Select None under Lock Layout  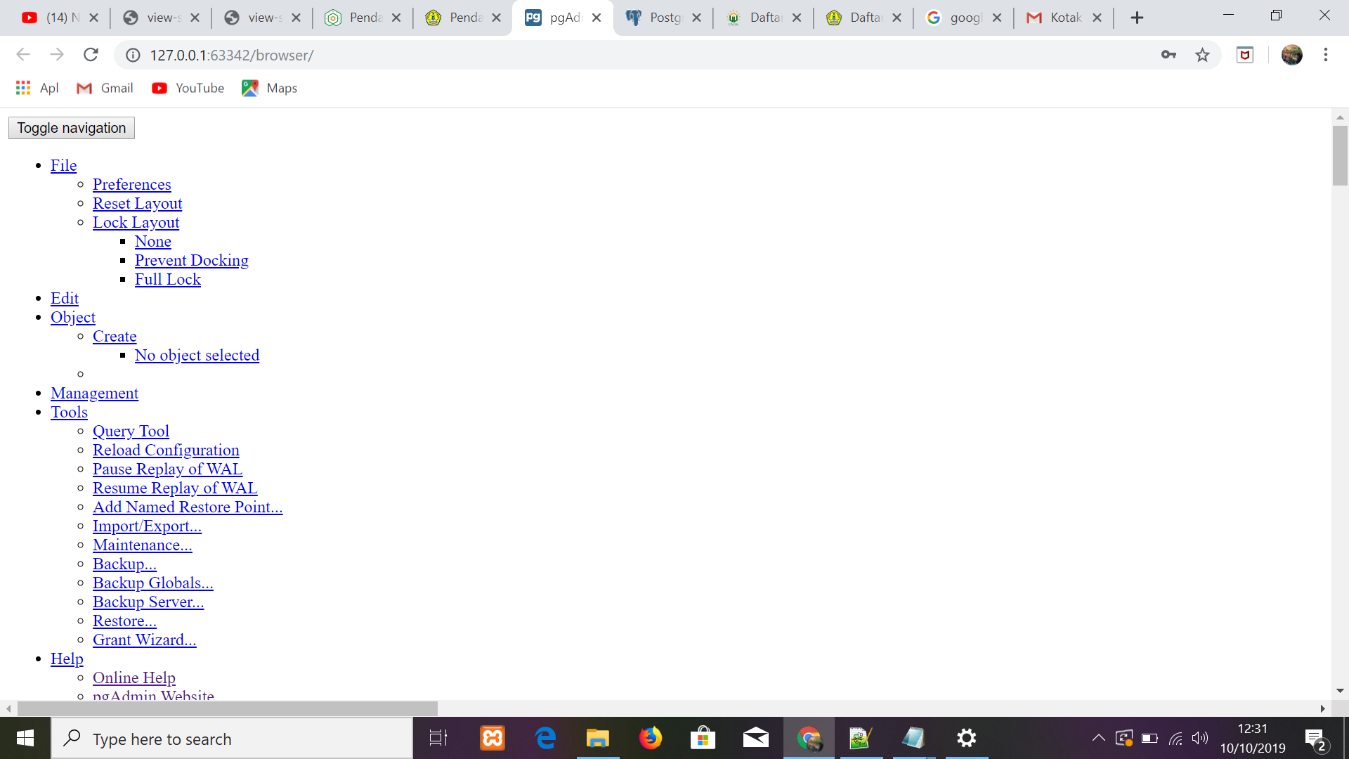pyautogui.click(x=153, y=241)
